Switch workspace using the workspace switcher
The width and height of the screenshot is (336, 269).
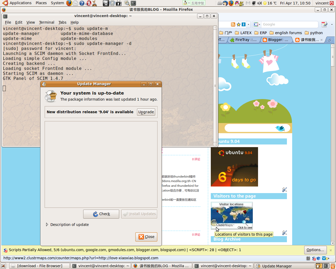[322, 266]
